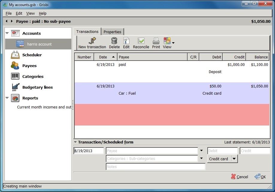The height and width of the screenshot is (192, 275).
Task: Click the Payee input field
Action: pos(152,151)
